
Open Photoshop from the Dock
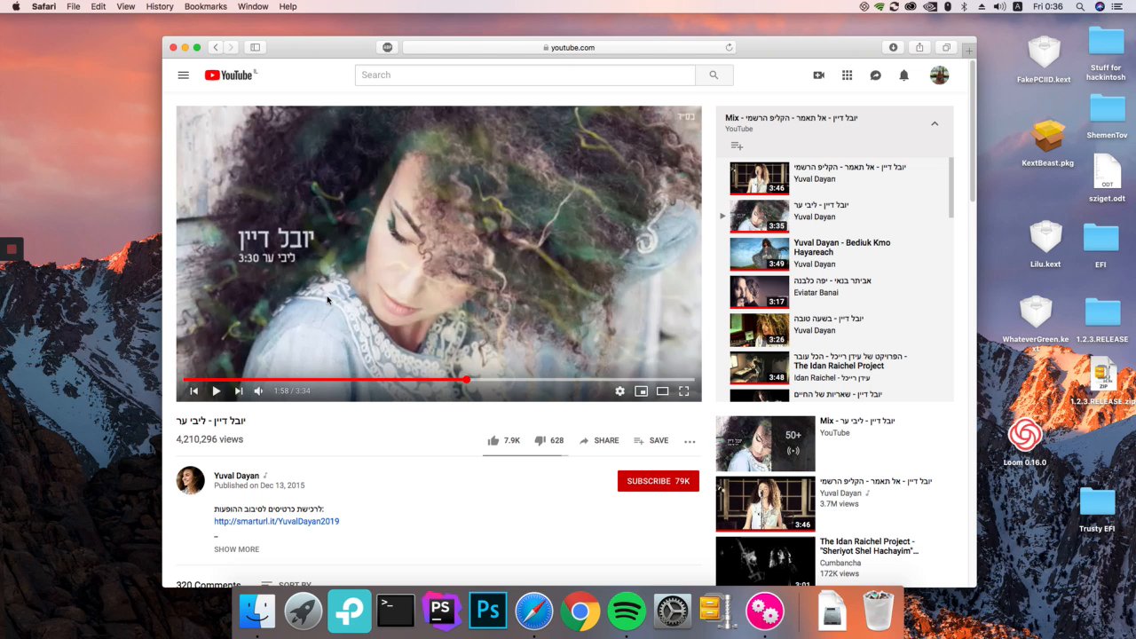point(488,611)
